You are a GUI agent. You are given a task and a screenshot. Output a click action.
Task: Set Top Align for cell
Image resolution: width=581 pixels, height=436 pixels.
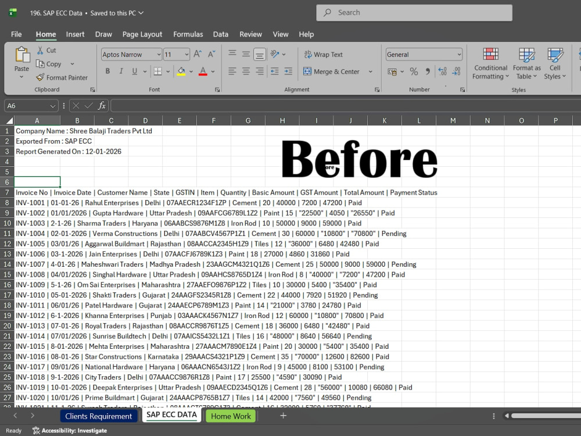click(x=232, y=53)
